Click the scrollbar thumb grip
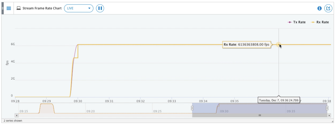 [x=260, y=115]
